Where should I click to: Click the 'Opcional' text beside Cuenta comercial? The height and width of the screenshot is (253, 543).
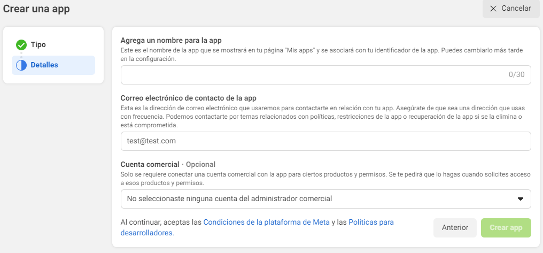[x=200, y=164]
